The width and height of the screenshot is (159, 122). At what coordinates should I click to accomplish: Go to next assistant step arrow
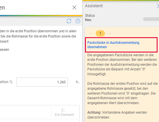[x=109, y=33]
